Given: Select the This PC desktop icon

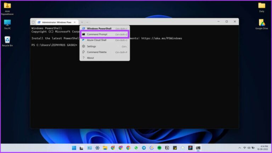Looking at the screenshot, I should 7,24.
